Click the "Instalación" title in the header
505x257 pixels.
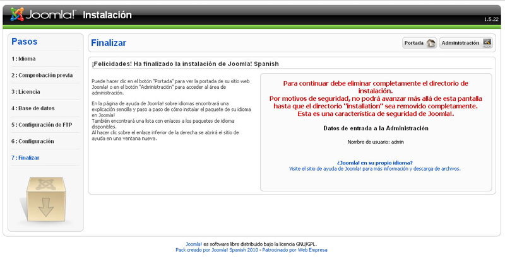(108, 14)
